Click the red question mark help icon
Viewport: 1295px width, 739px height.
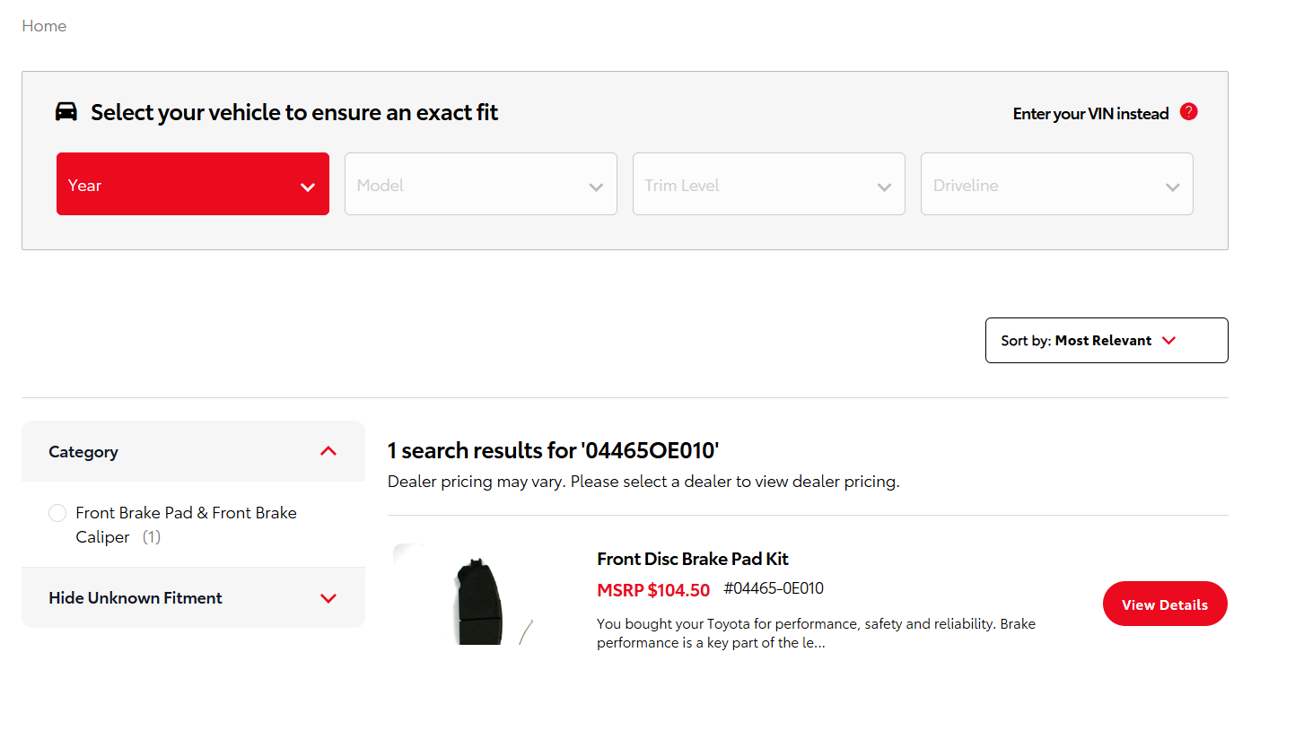pos(1188,112)
